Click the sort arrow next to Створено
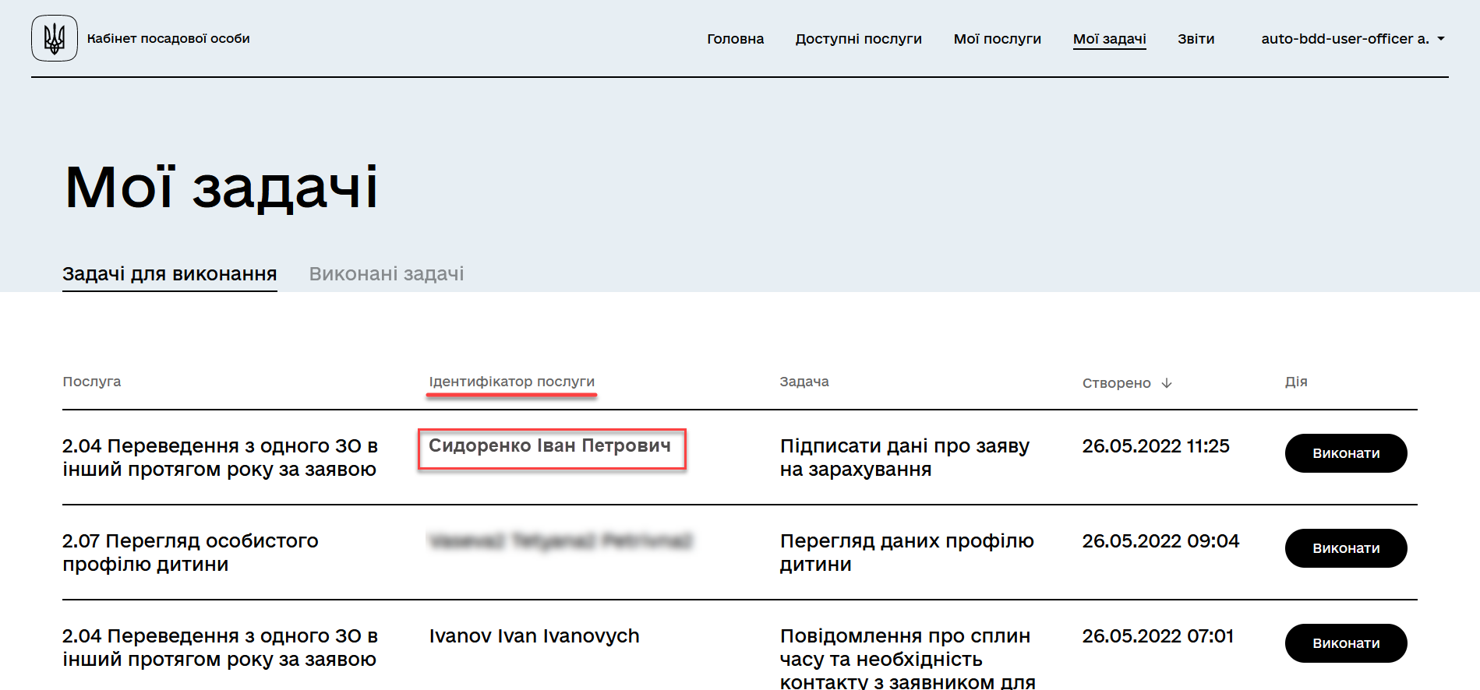The width and height of the screenshot is (1480, 690). coord(1167,383)
